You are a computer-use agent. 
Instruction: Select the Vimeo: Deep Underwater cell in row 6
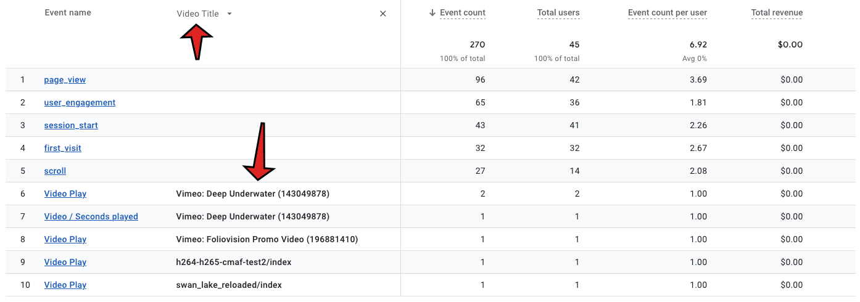tap(253, 194)
